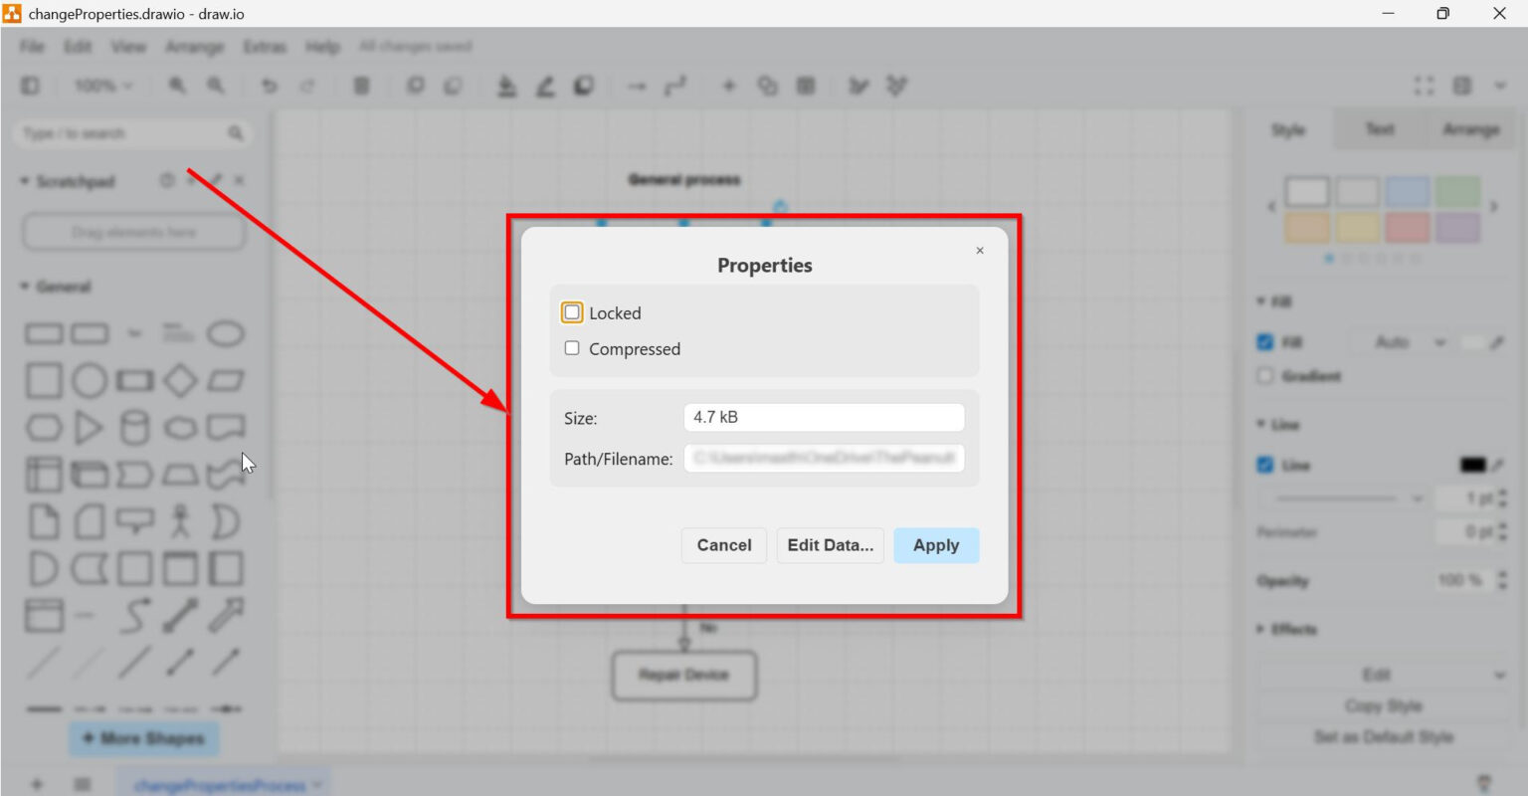1528x796 pixels.
Task: Click the line color pencil icon
Action: click(x=545, y=87)
